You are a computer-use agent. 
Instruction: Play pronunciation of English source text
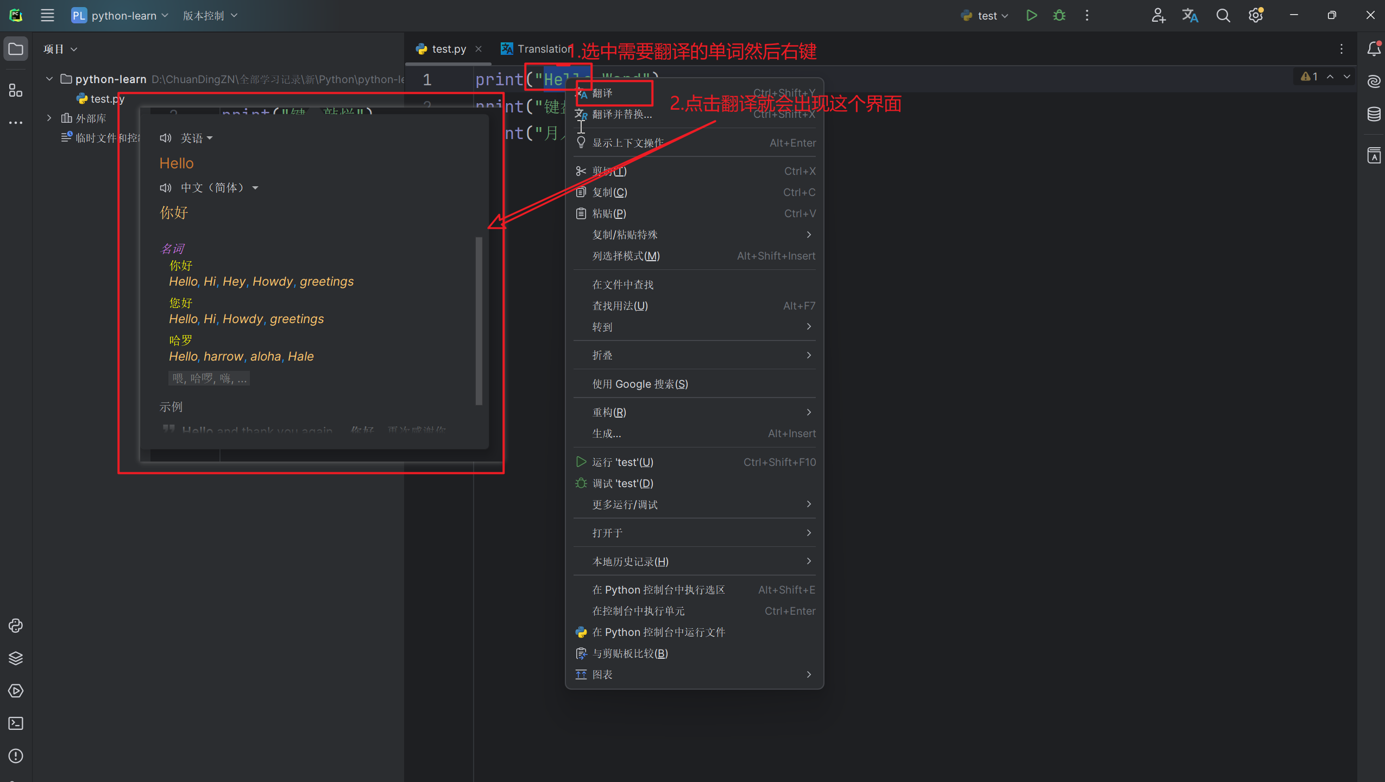click(x=165, y=138)
